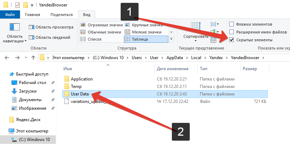290x146 pixels.
Task: Expand the layout gallery more arrow
Action: click(x=171, y=39)
